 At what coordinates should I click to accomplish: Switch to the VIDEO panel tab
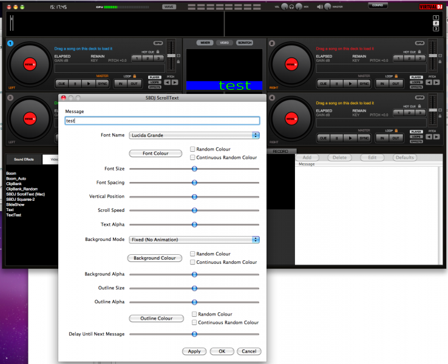(224, 43)
